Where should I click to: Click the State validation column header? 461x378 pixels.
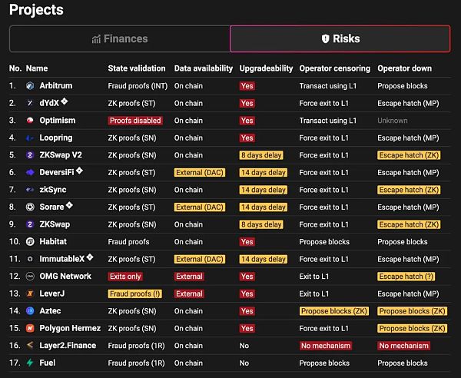pyautogui.click(x=135, y=68)
